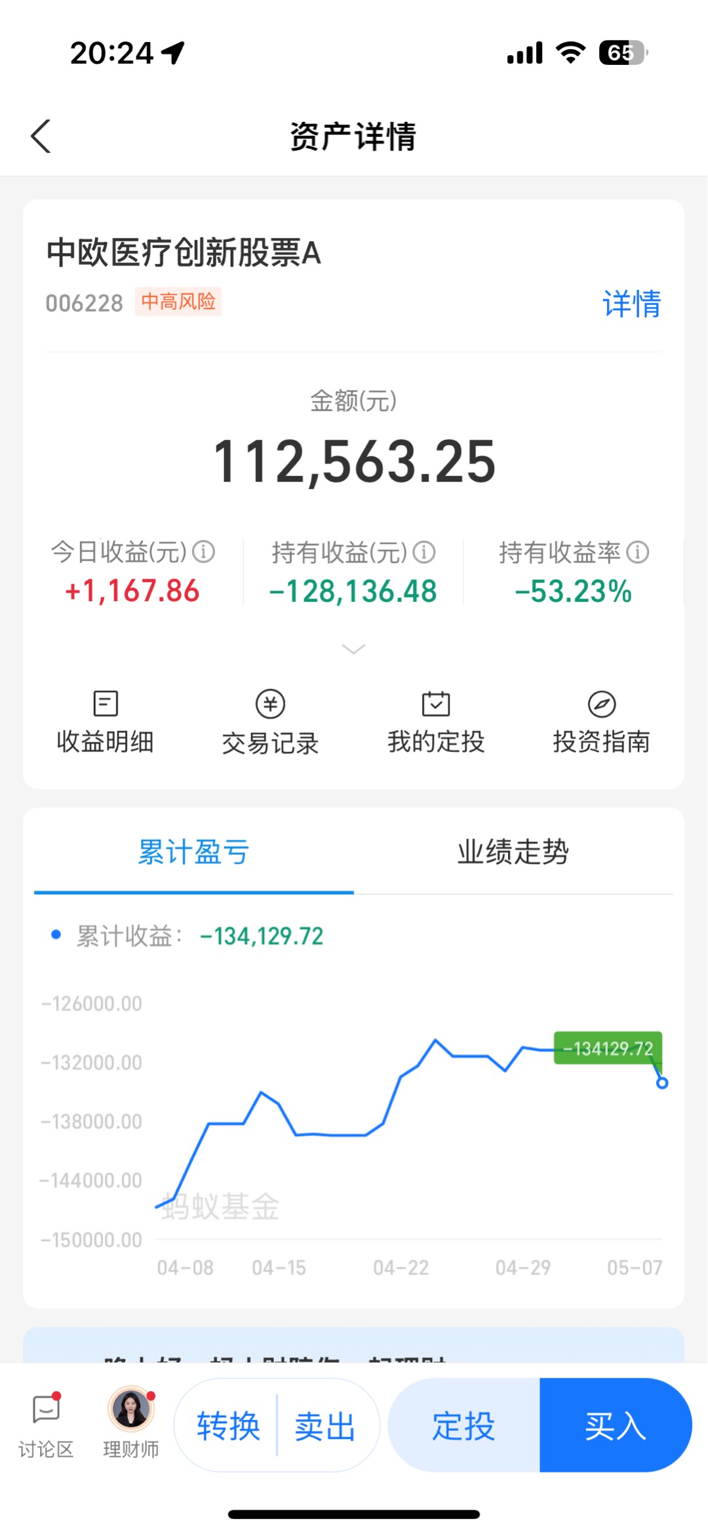Open 投资指南 compass icon
This screenshot has width=708, height=1534.
pyautogui.click(x=602, y=704)
